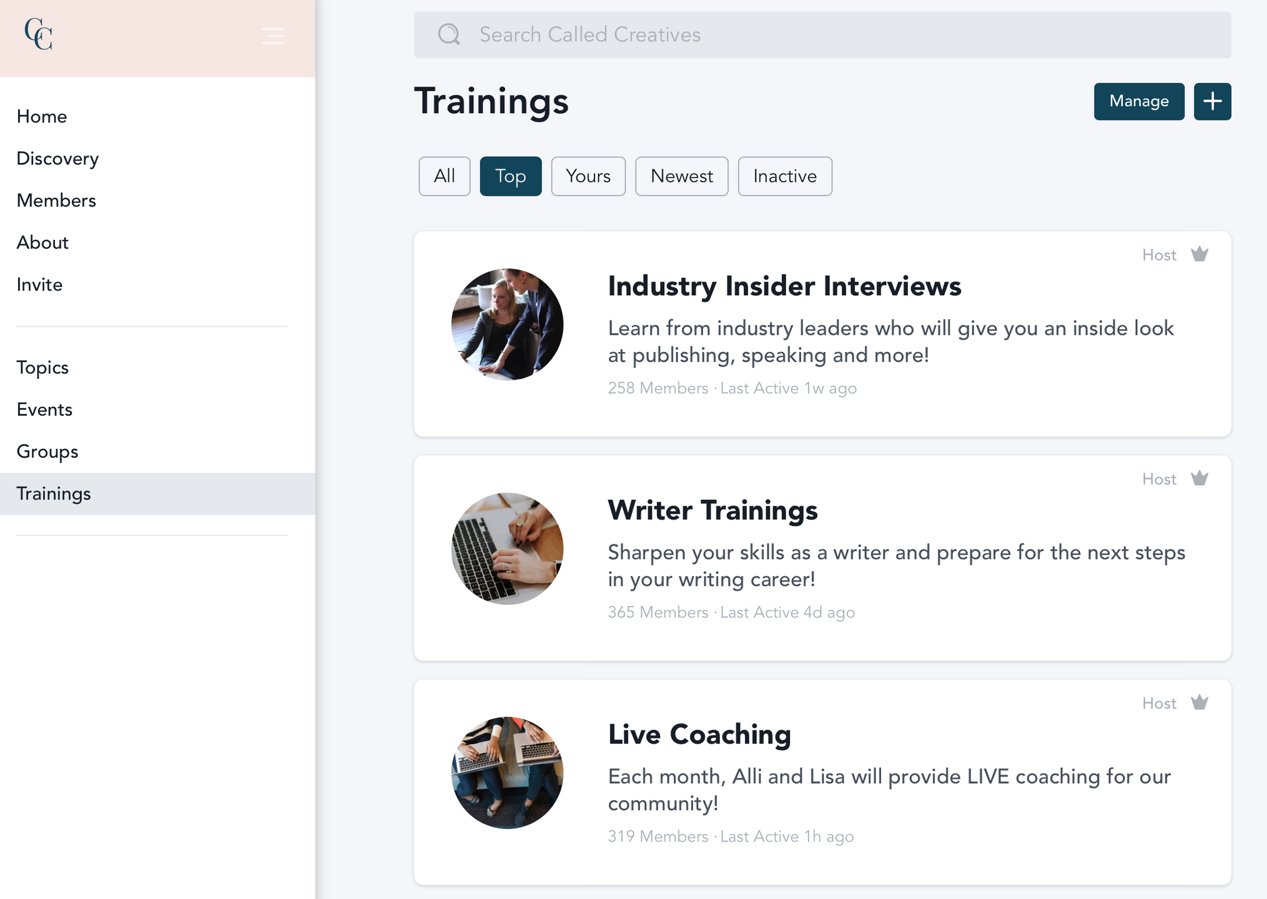Click the Host crown on Industry Insider Interviews

(1199, 254)
